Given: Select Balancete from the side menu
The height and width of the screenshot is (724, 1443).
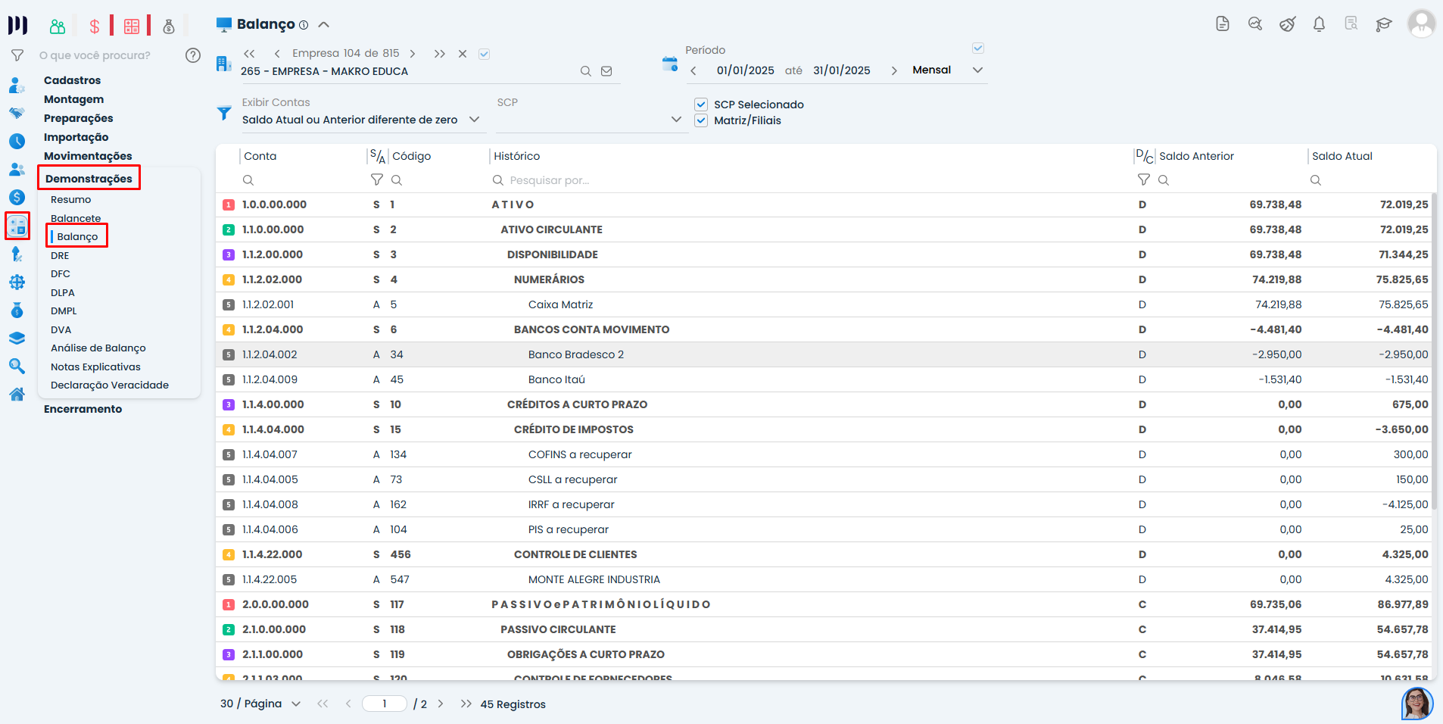Looking at the screenshot, I should 76,218.
